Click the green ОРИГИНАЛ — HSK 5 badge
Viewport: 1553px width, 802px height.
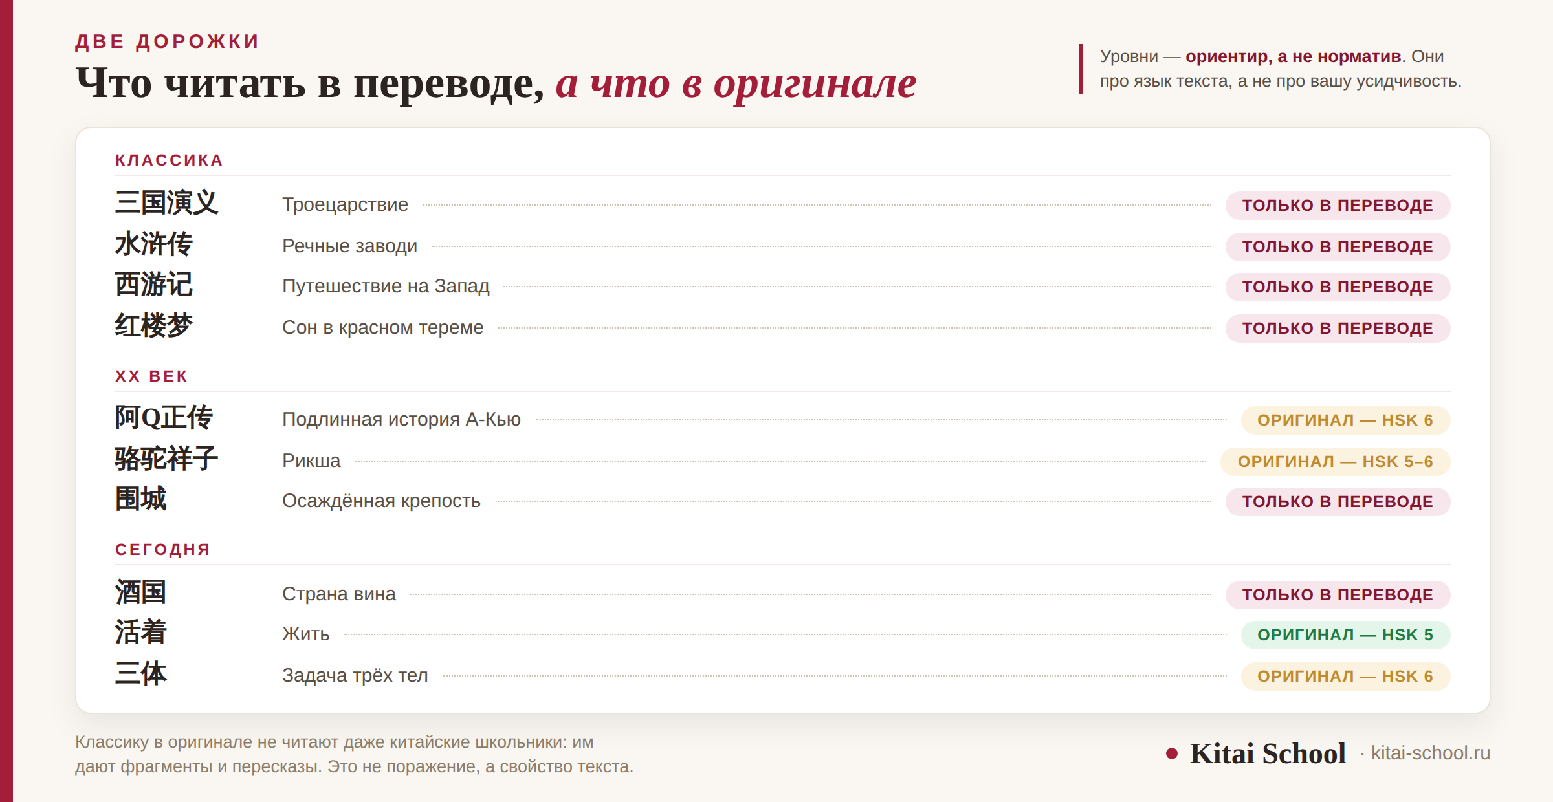[1345, 635]
